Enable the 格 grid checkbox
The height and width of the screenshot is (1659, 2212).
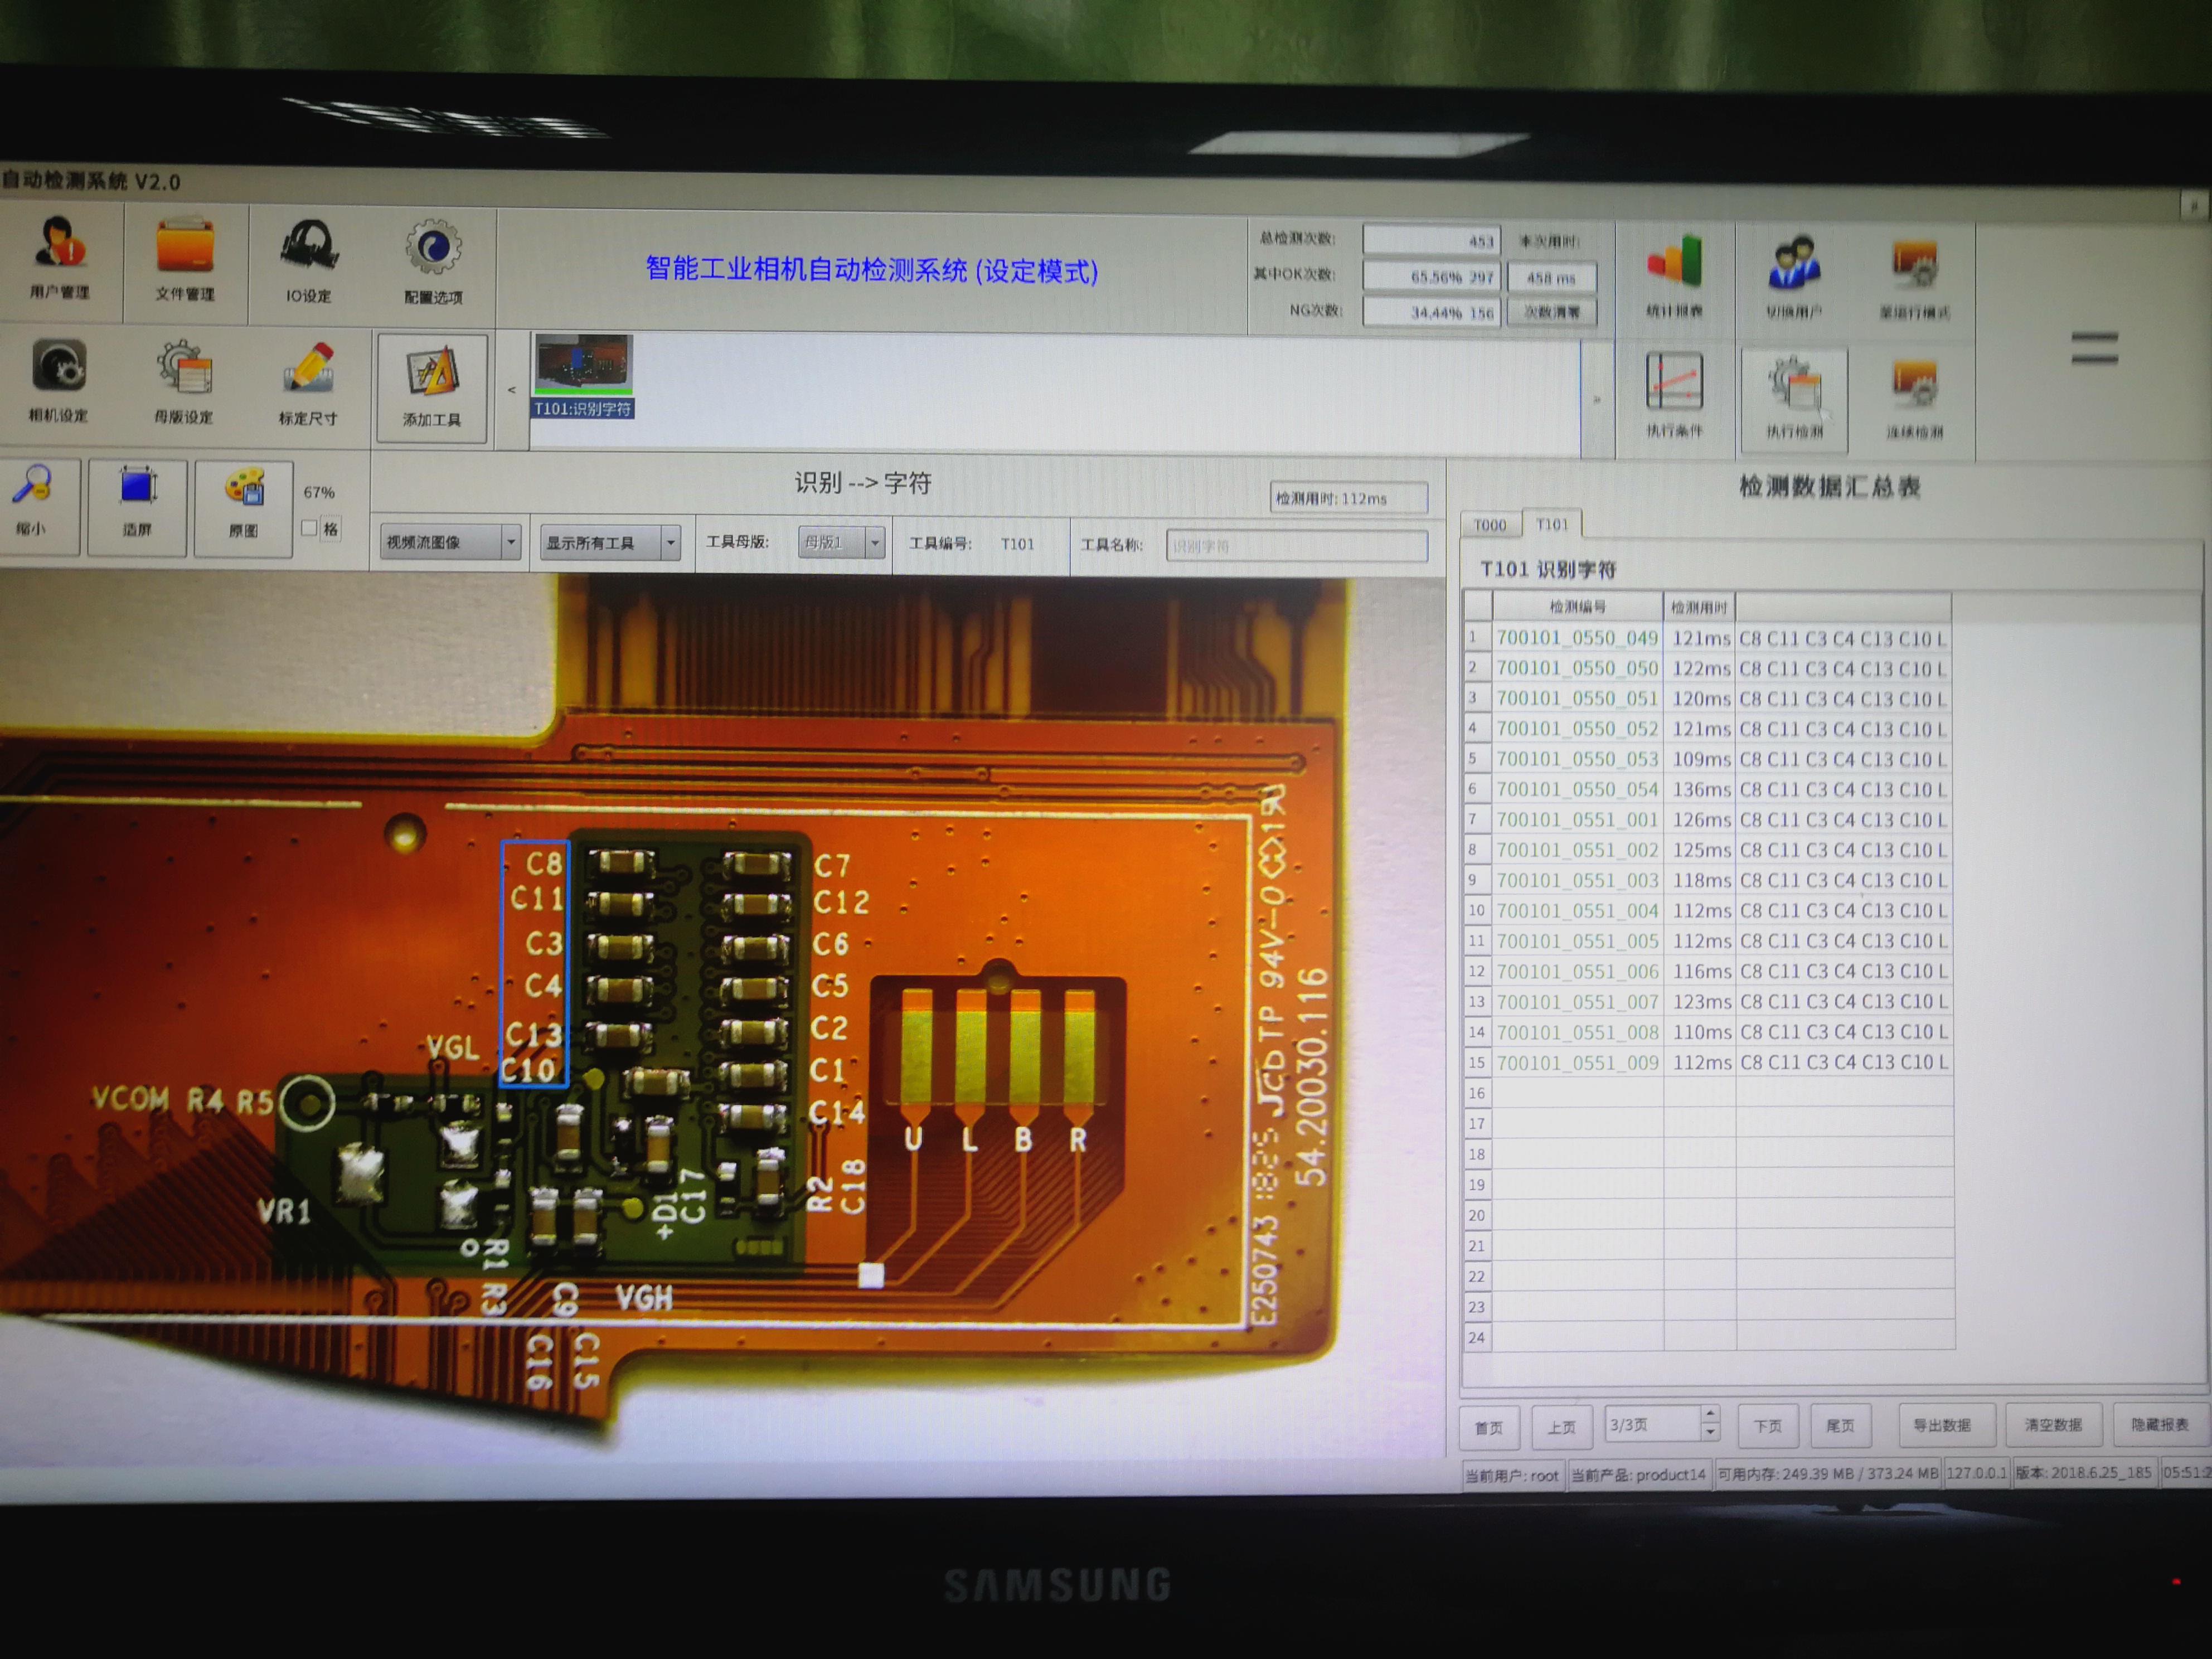click(309, 528)
